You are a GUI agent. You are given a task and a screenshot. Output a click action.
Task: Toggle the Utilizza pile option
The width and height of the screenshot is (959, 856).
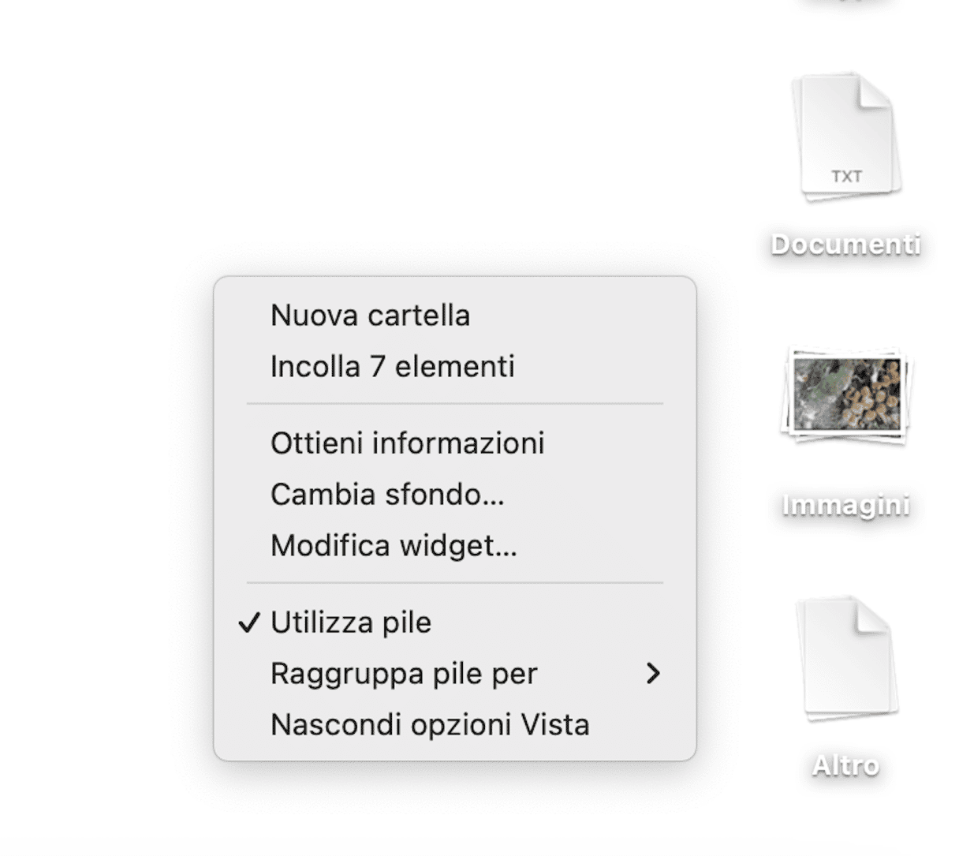click(455, 622)
